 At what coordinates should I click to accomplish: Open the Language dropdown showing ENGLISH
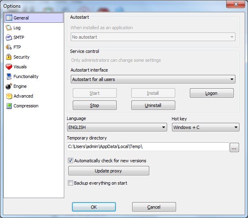coord(117,127)
